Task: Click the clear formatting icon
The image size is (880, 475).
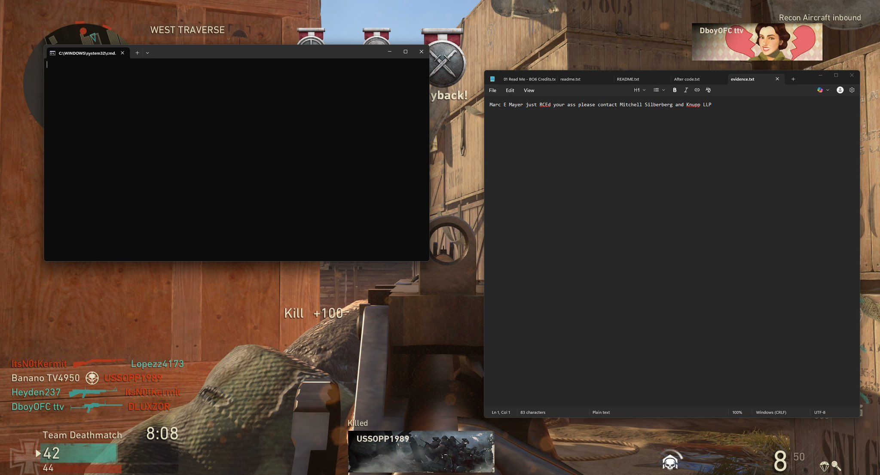Action: [x=708, y=90]
